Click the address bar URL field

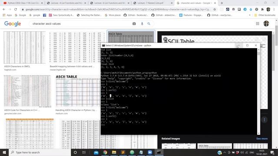[118, 10]
